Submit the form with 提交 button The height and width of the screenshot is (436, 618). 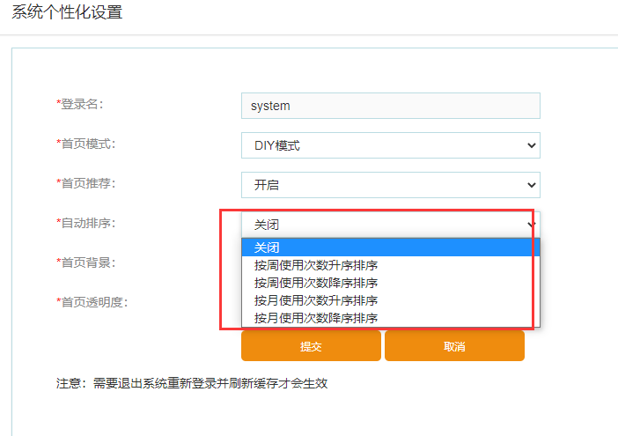pyautogui.click(x=311, y=346)
